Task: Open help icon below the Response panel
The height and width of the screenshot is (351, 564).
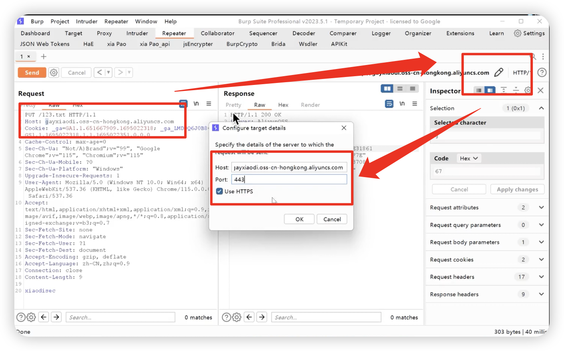Action: tap(226, 317)
